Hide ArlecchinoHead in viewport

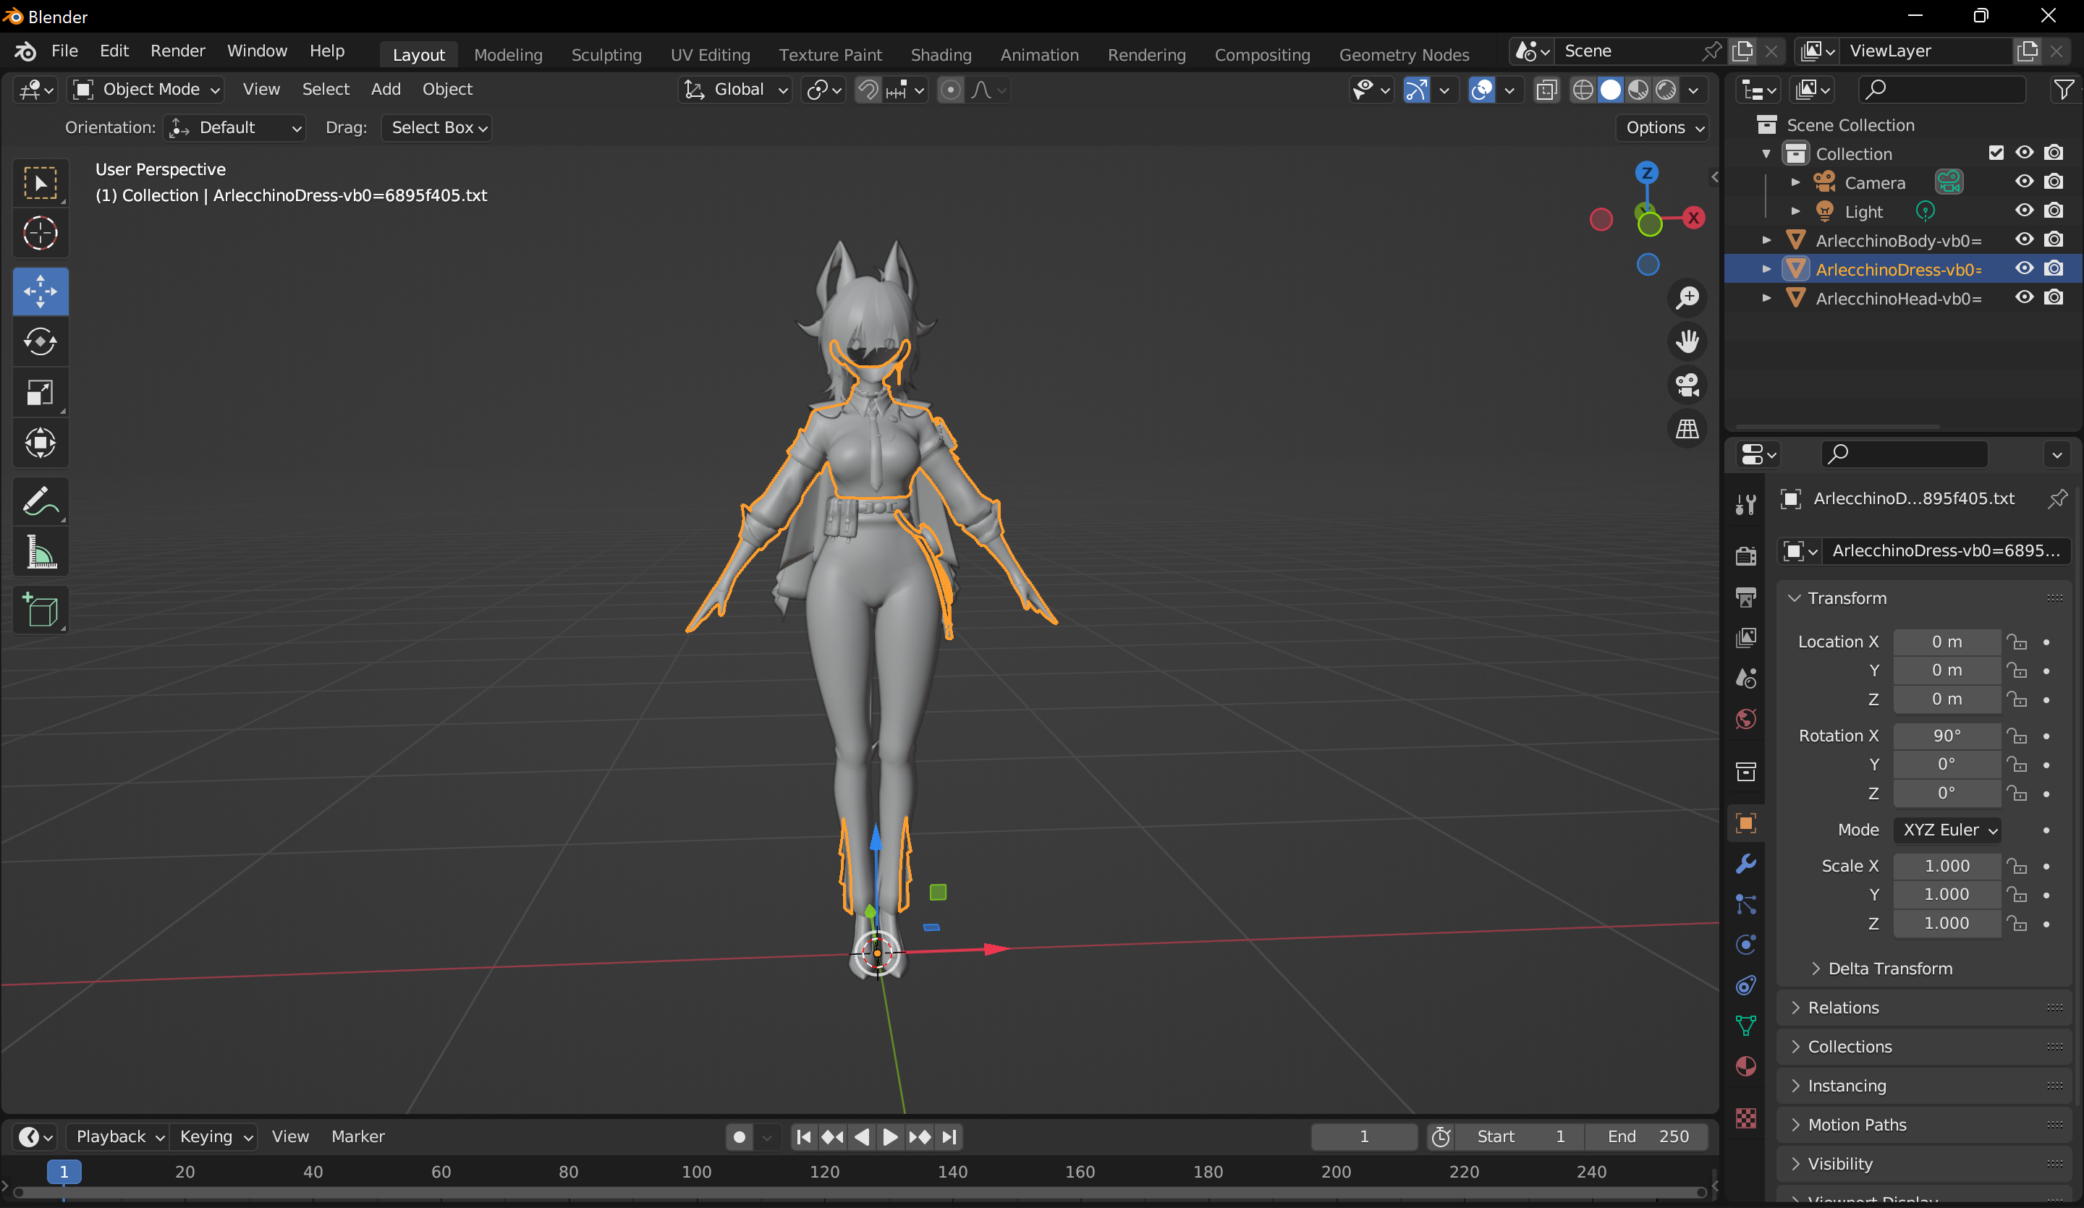[x=2024, y=297]
